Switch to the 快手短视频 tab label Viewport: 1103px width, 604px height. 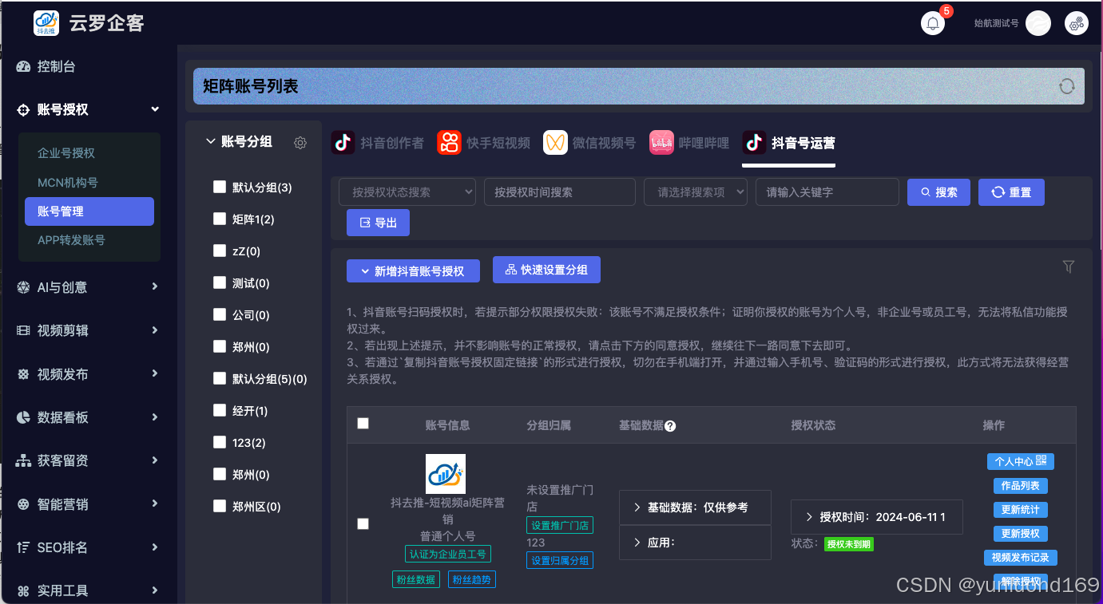[x=498, y=144]
